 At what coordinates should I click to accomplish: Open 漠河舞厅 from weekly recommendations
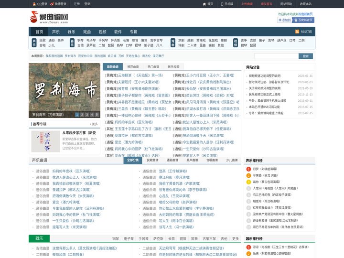[x=159, y=56]
